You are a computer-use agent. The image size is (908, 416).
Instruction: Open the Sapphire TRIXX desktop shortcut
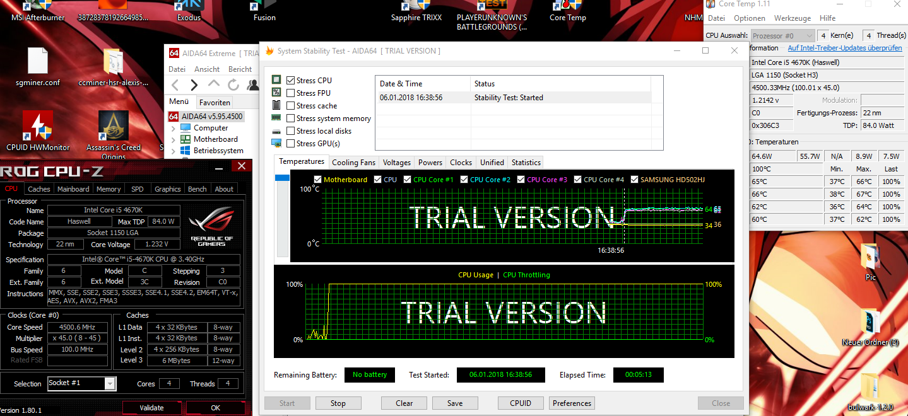point(416,11)
